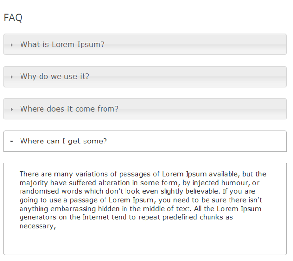293x261 pixels.
Task: Click the Where can I get some? title
Action: pyautogui.click(x=63, y=141)
